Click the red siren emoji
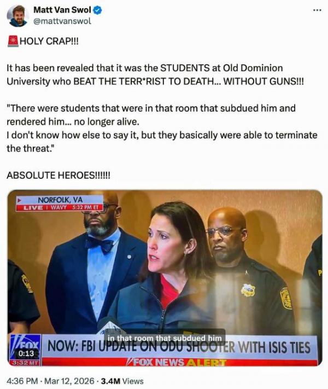The width and height of the screenshot is (328, 389). click(x=13, y=41)
